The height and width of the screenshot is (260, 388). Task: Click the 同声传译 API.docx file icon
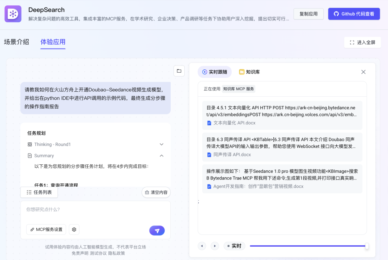pos(209,155)
